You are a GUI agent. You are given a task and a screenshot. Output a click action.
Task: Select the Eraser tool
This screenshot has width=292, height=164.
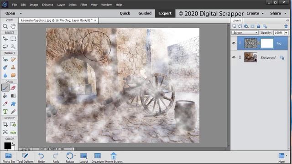tap(13, 88)
